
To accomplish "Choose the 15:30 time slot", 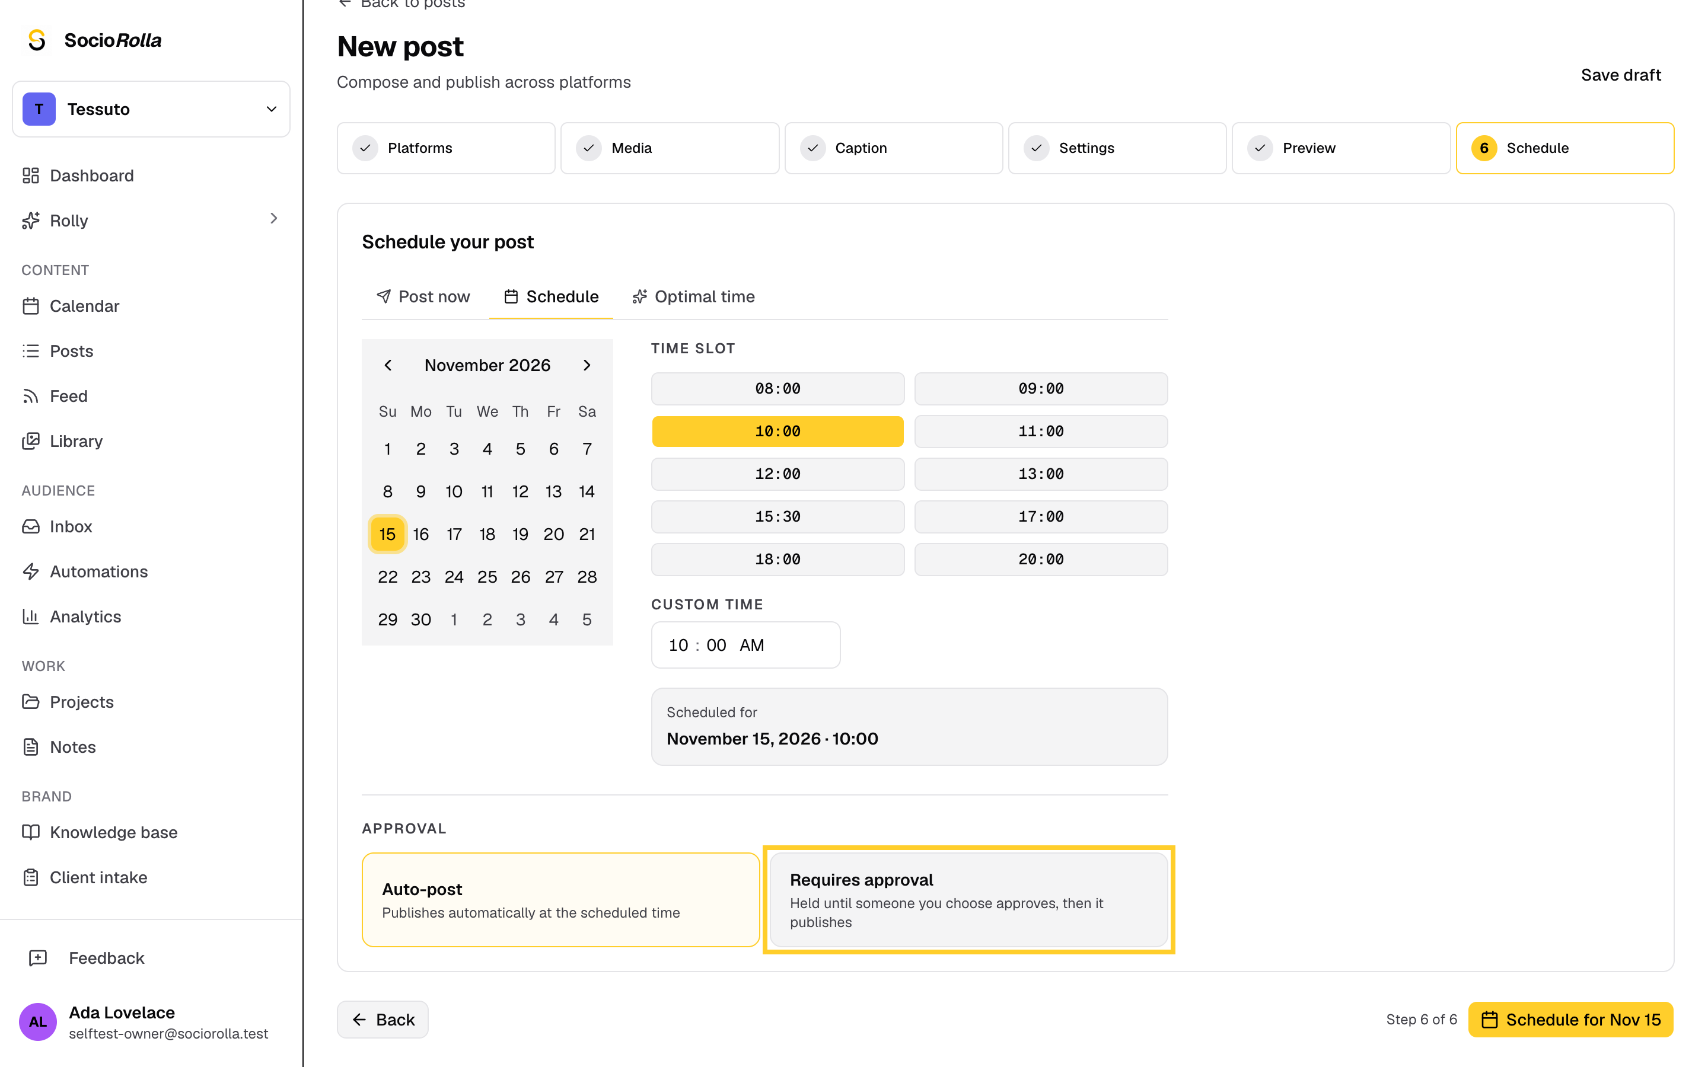I will pyautogui.click(x=777, y=517).
